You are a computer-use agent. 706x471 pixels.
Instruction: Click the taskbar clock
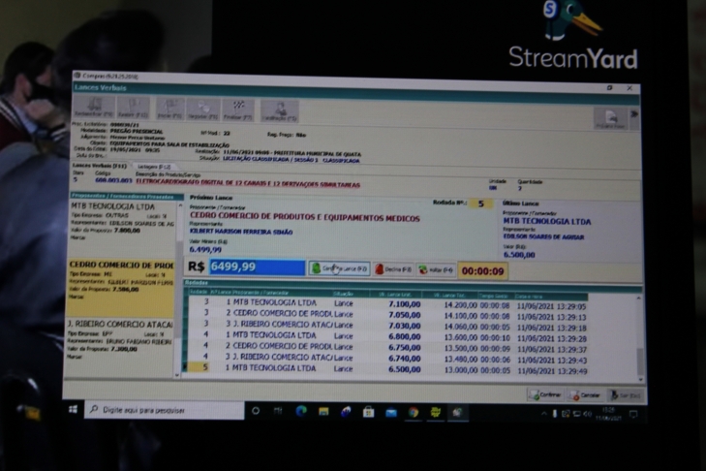click(x=608, y=414)
